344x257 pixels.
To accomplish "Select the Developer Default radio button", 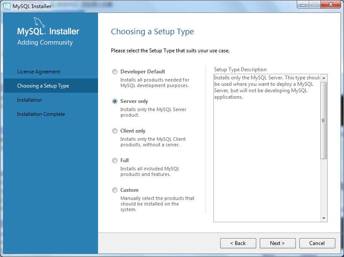I will point(115,72).
